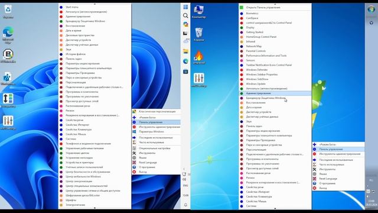Viewport: 378px width, 213px height.
Task: Click the Windows logo icon of Параметры Windows
Action: [x=134, y=131]
